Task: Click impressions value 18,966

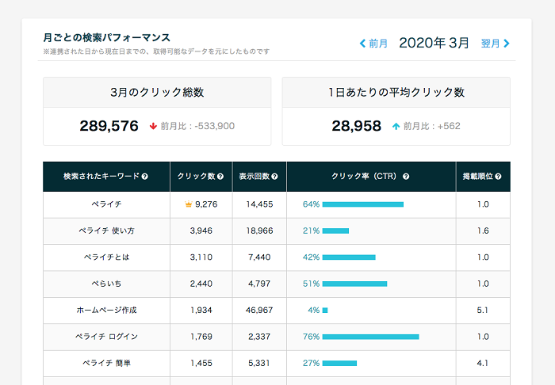Action: coord(259,231)
